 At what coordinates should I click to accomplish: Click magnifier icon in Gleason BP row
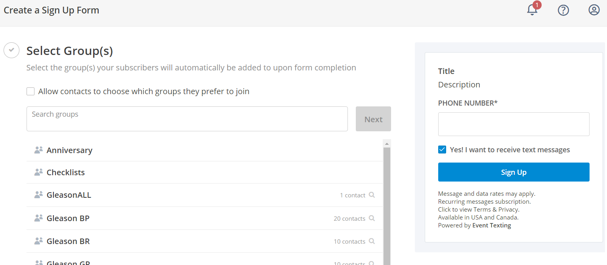[372, 218]
